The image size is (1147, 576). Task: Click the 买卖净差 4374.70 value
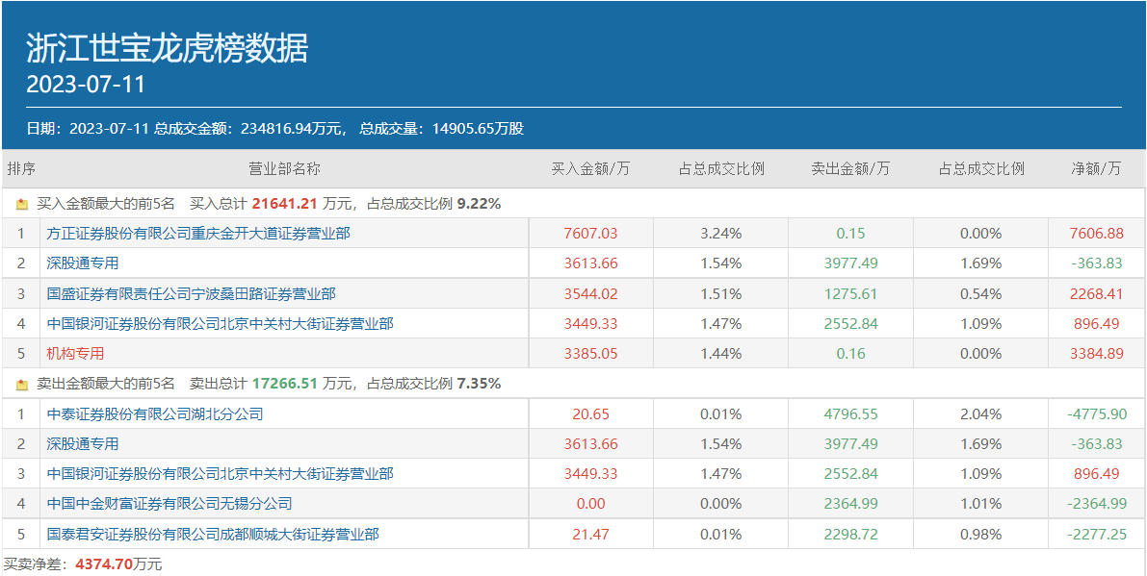(x=102, y=563)
